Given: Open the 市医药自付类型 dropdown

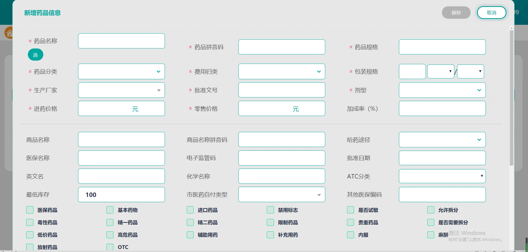Looking at the screenshot, I should coord(319,194).
